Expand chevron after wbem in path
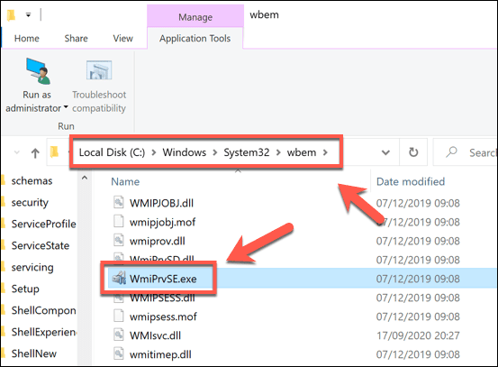The height and width of the screenshot is (367, 498). tap(325, 152)
